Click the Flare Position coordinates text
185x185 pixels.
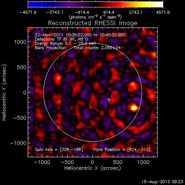click(122, 149)
